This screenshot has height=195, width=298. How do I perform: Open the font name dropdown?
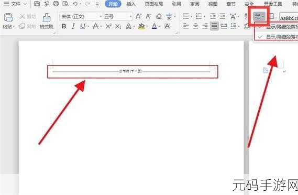101,17
